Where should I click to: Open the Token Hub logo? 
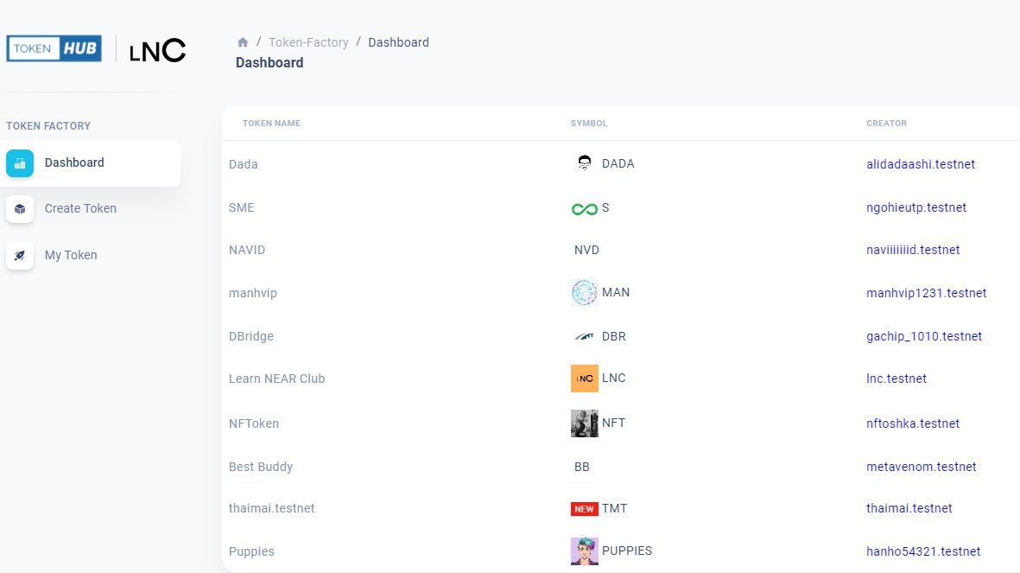coord(54,48)
